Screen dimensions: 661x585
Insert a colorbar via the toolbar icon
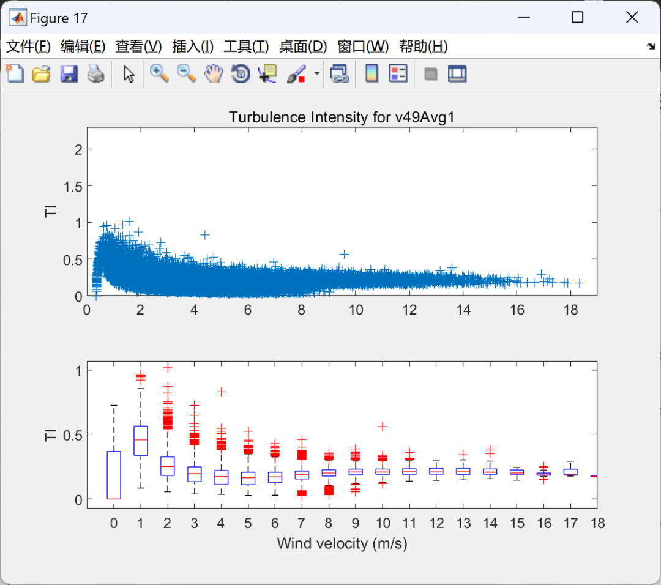coord(372,74)
